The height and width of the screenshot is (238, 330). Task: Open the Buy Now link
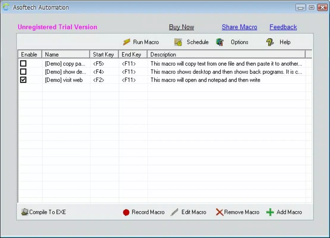click(x=182, y=27)
